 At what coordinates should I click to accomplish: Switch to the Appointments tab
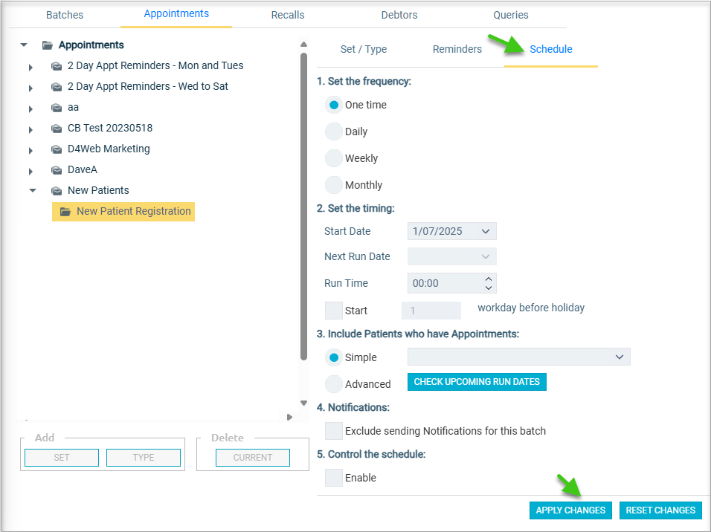(x=176, y=13)
